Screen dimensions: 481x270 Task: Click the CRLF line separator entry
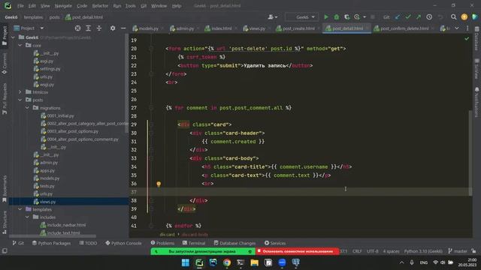[x=357, y=251]
